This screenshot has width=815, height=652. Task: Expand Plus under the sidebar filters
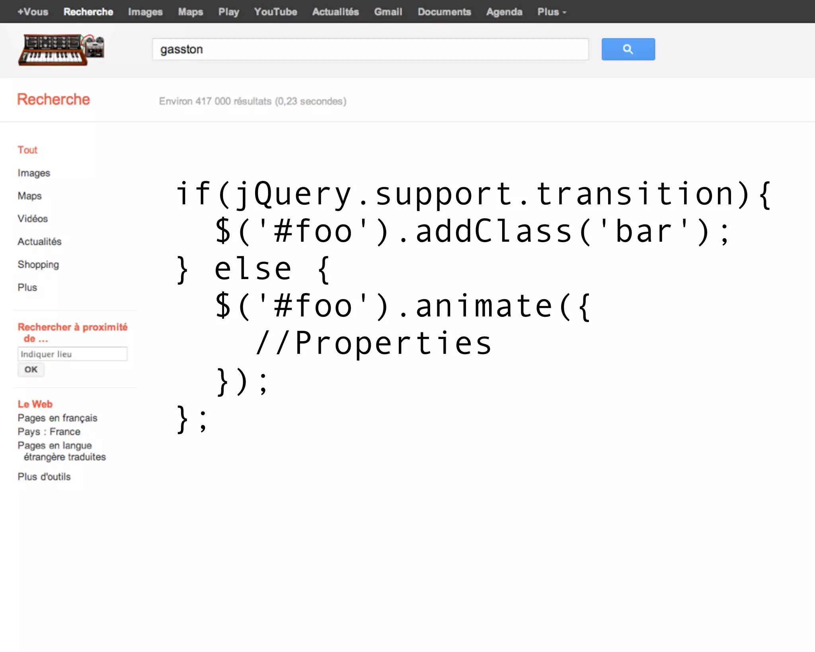(x=27, y=287)
